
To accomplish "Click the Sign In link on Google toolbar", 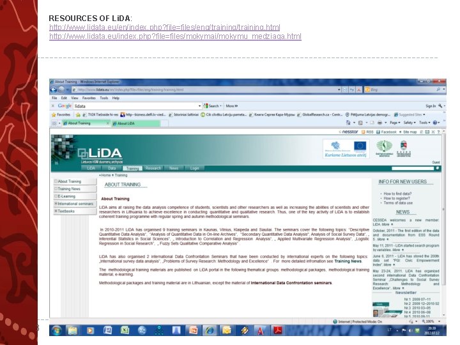I will [431, 106].
